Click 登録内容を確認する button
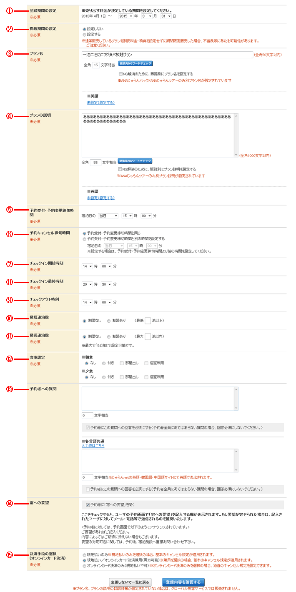This screenshot has height=592, width=296. [183, 582]
